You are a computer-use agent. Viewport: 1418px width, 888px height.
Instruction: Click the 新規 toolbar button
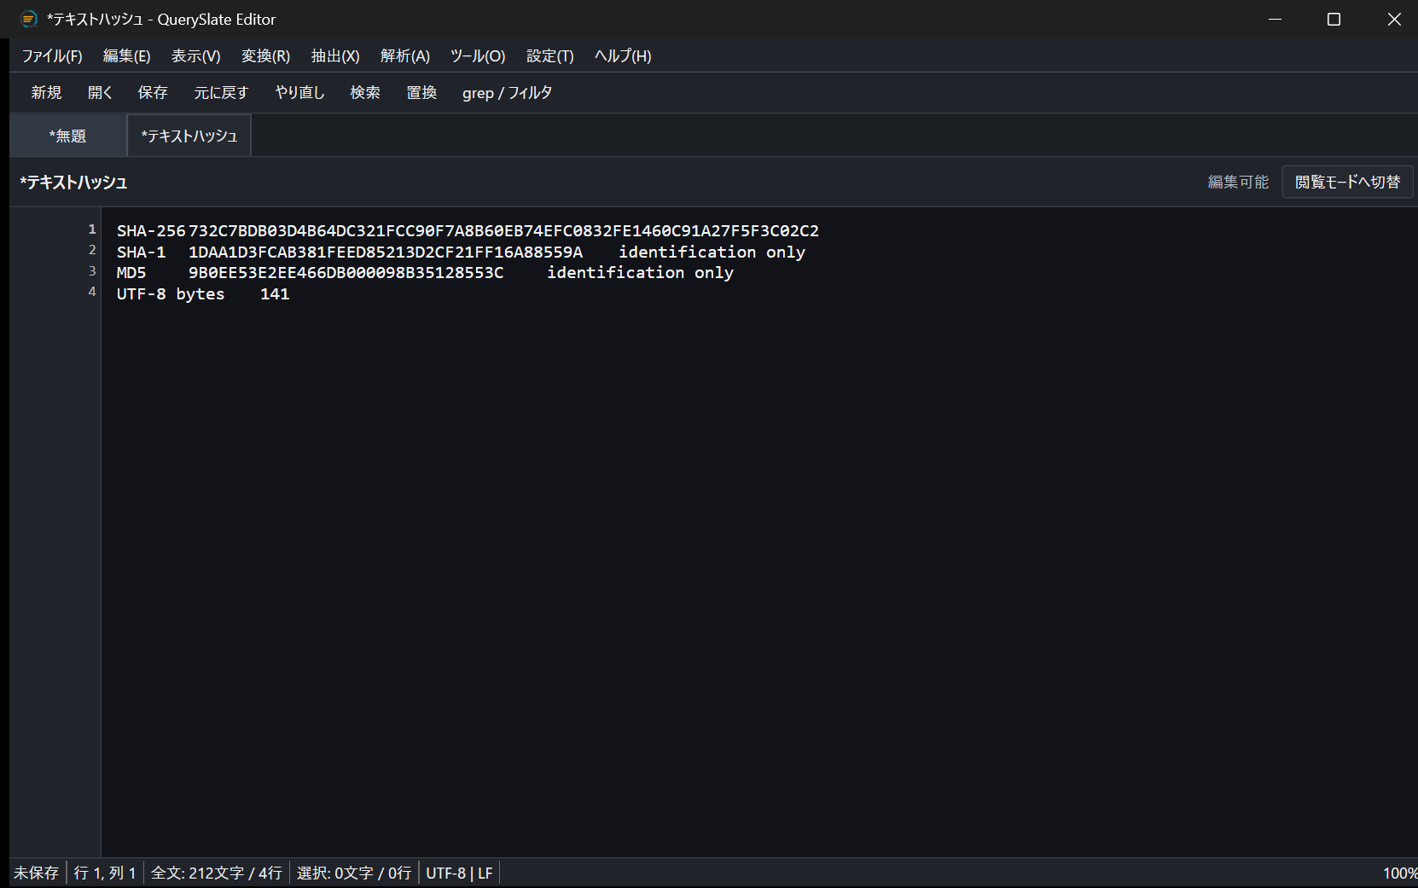click(47, 93)
